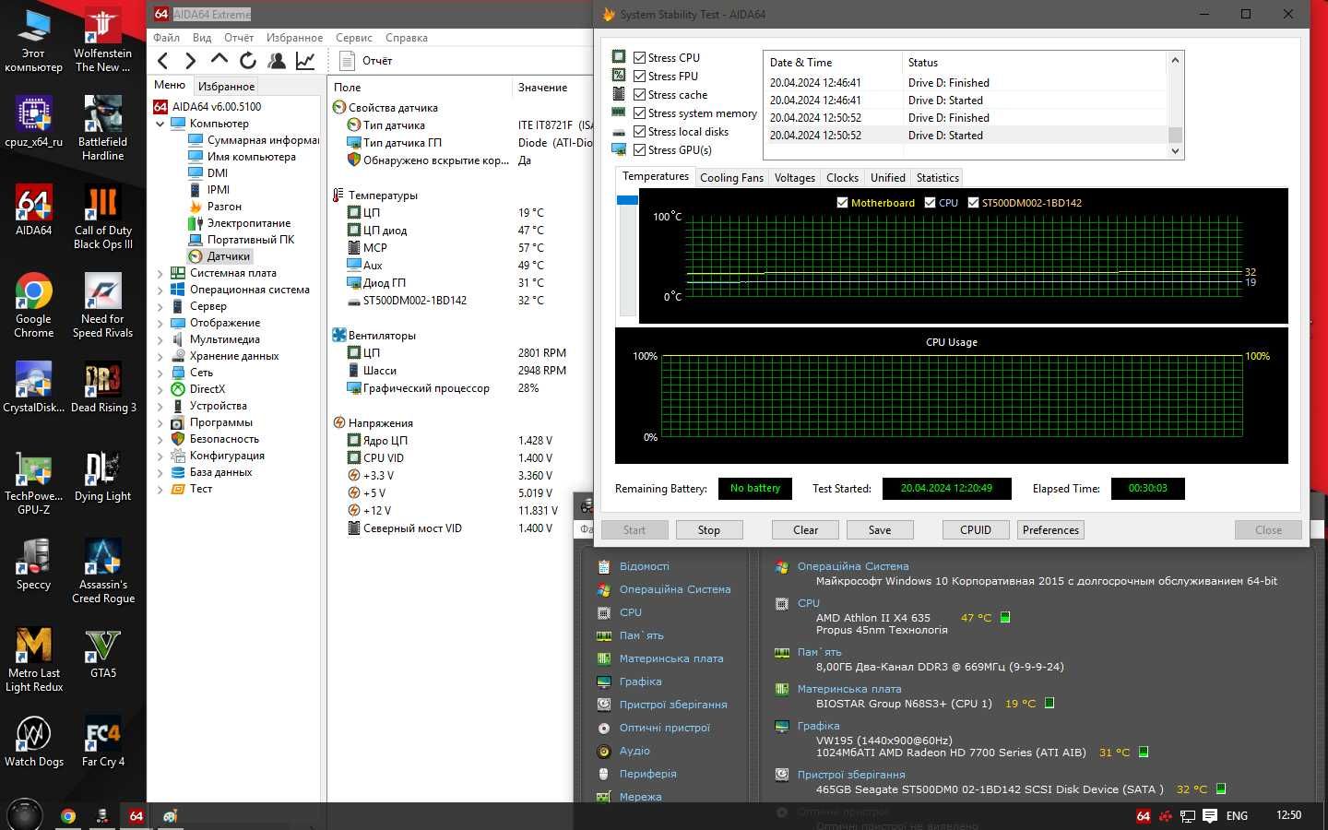
Task: Expand Операционная система tree node
Action: click(160, 290)
